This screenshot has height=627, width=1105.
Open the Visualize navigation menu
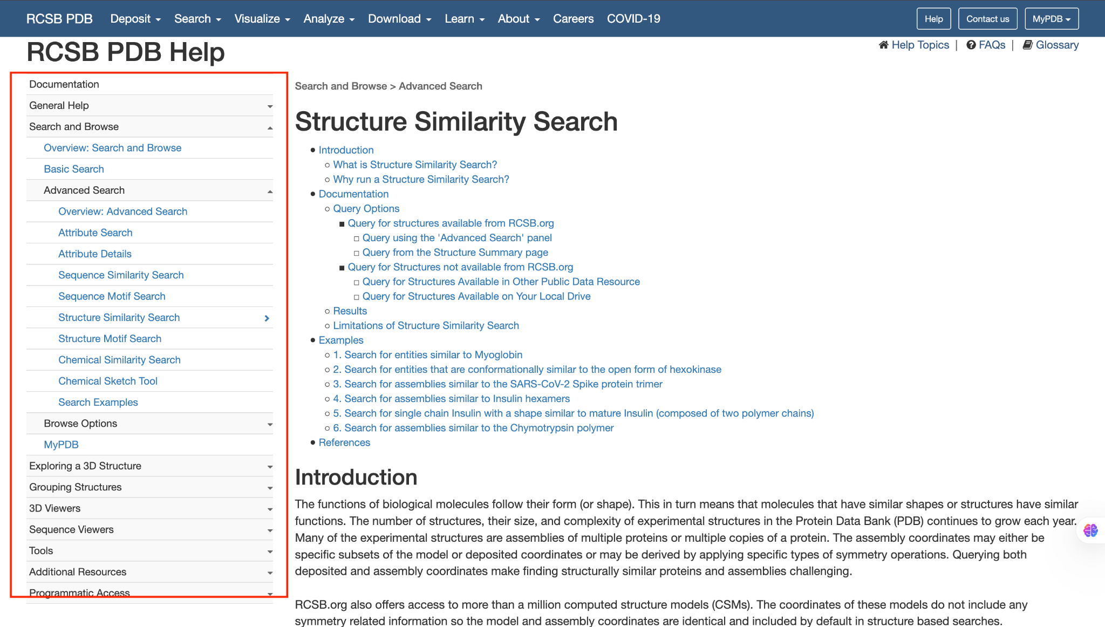(x=262, y=19)
